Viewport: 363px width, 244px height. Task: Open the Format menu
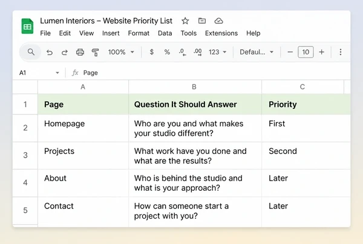[139, 33]
